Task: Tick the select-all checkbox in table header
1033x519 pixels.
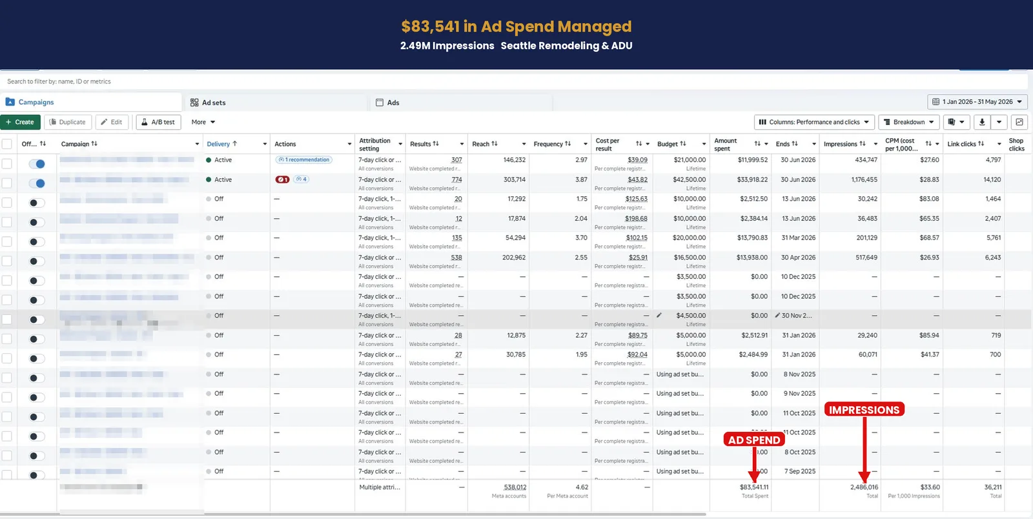Action: (x=6, y=144)
